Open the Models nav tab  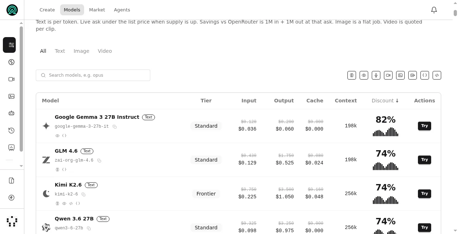[x=72, y=10]
